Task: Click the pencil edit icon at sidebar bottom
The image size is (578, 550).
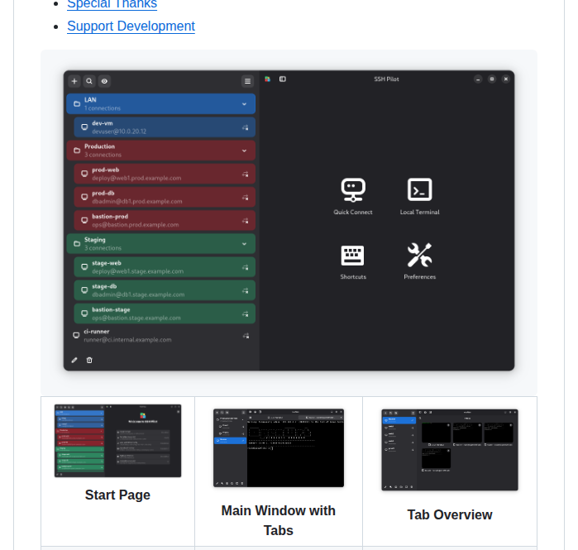Action: point(74,360)
